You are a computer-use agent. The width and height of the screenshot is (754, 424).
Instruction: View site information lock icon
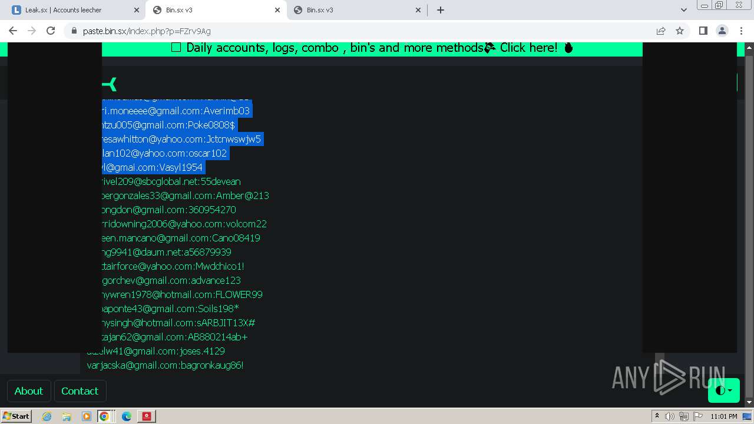(74, 31)
